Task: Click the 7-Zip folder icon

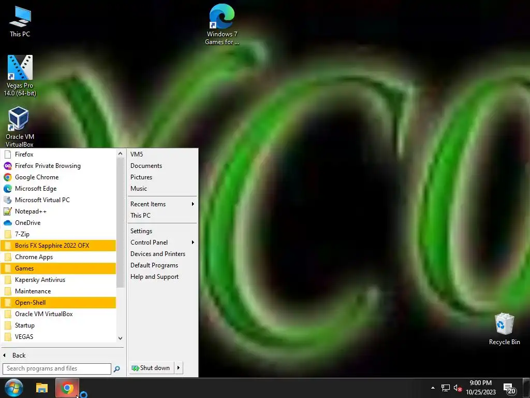Action: [x=7, y=234]
